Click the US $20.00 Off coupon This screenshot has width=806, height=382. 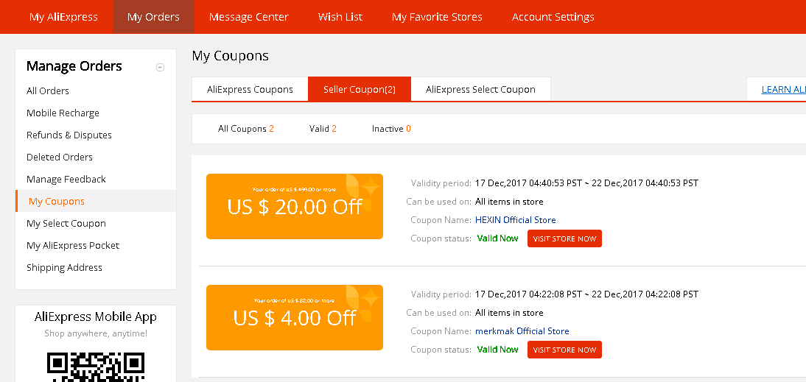coord(295,207)
